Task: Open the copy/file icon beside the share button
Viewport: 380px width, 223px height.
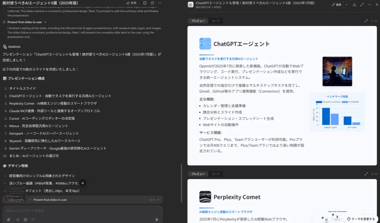Action: [x=145, y=3]
